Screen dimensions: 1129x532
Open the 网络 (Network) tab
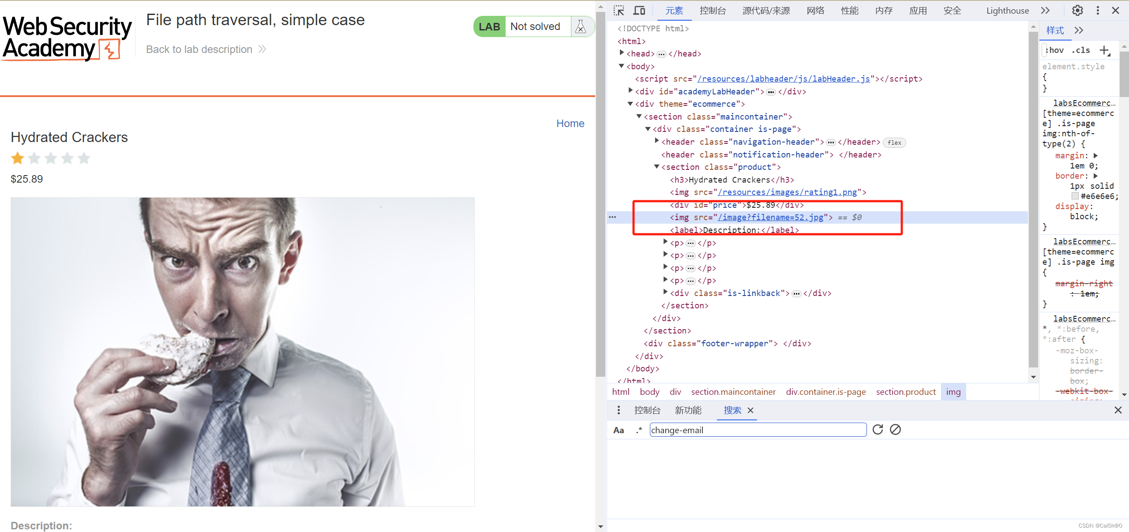point(815,11)
